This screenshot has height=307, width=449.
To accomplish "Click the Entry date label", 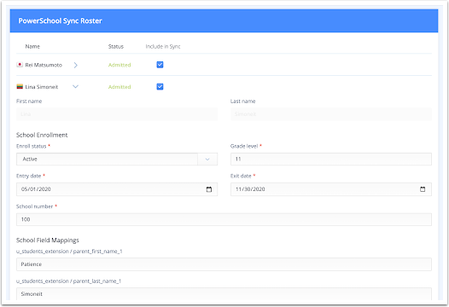I will click(x=29, y=176).
